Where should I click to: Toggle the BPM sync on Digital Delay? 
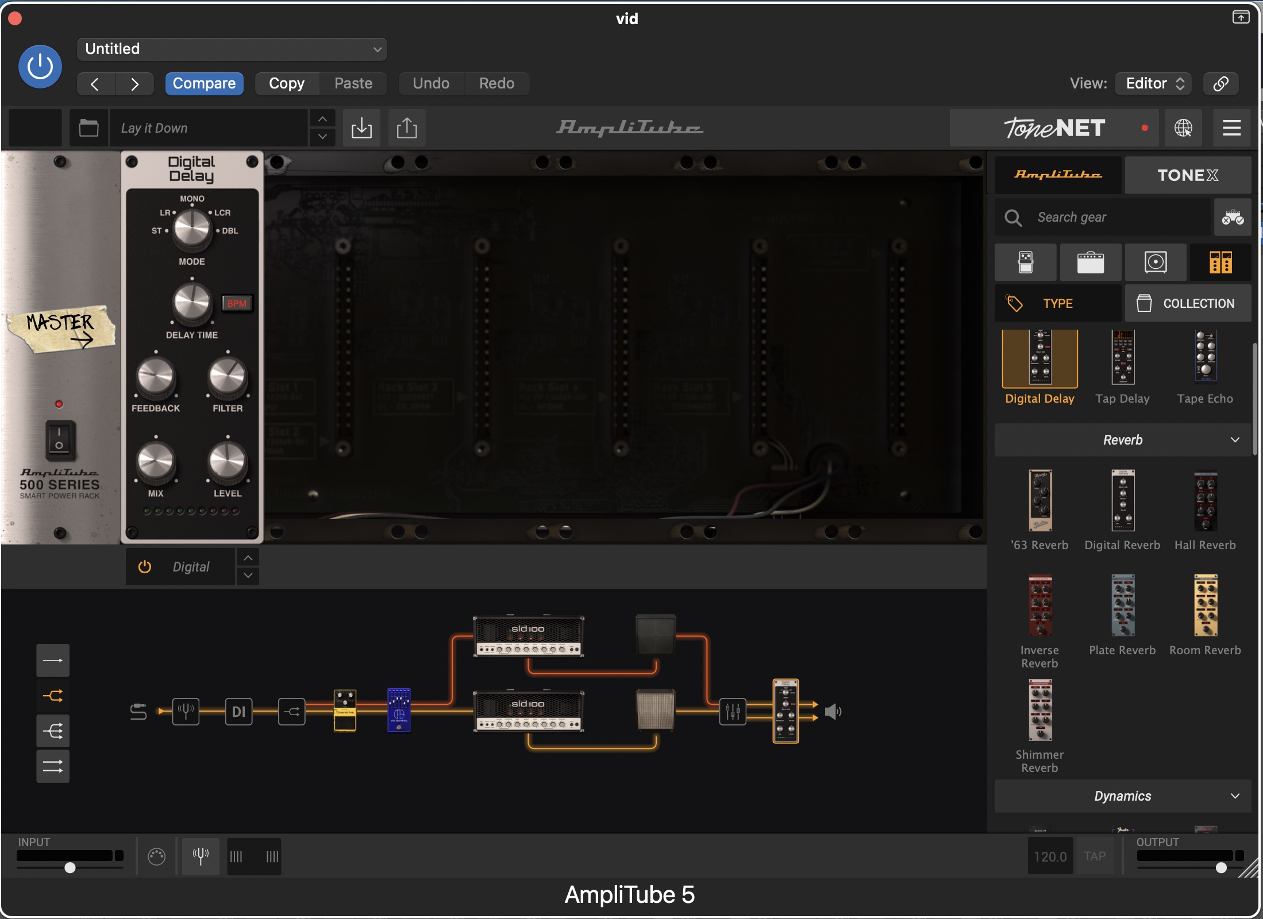[x=237, y=303]
